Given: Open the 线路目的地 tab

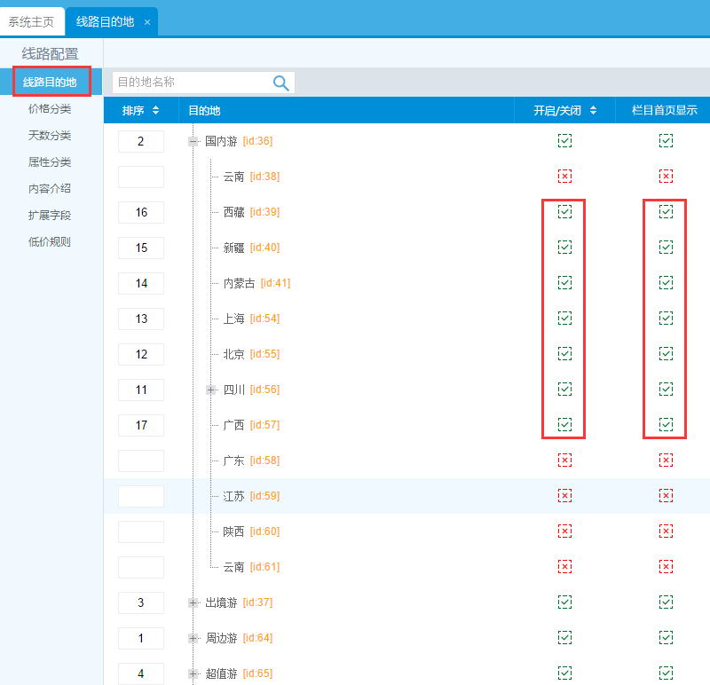Looking at the screenshot, I should tap(104, 22).
